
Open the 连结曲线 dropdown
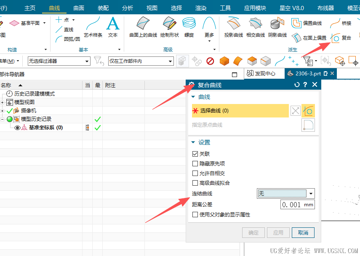pos(285,194)
